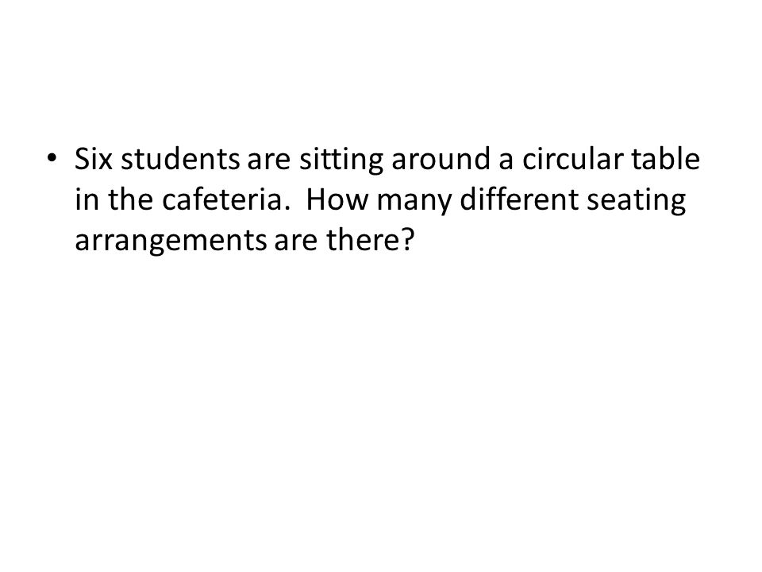
Task: Place cursor on the word "sitting"
Action: click(x=341, y=160)
